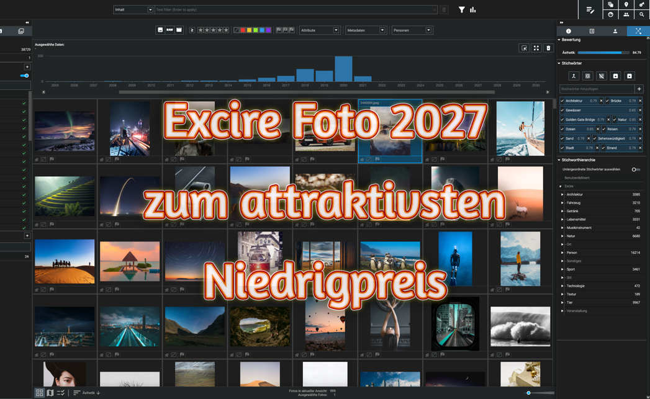
Task: Remove the Strand keyword with X
Action: [640, 148]
